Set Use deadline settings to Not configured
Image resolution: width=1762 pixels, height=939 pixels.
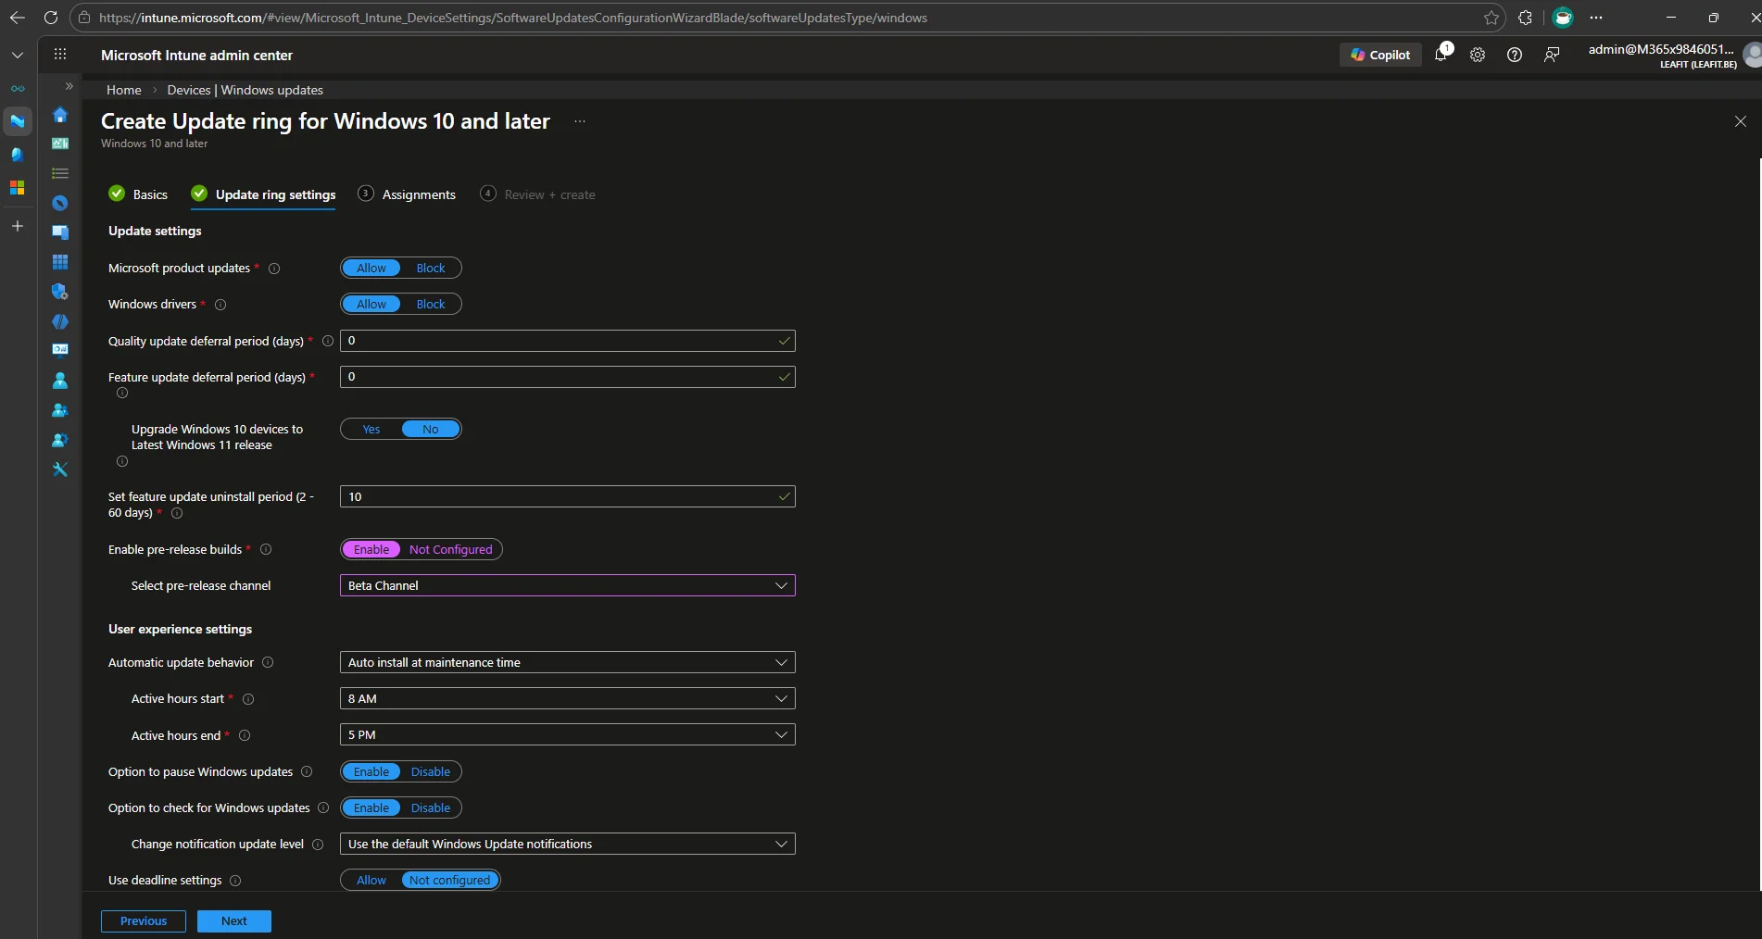(x=450, y=880)
